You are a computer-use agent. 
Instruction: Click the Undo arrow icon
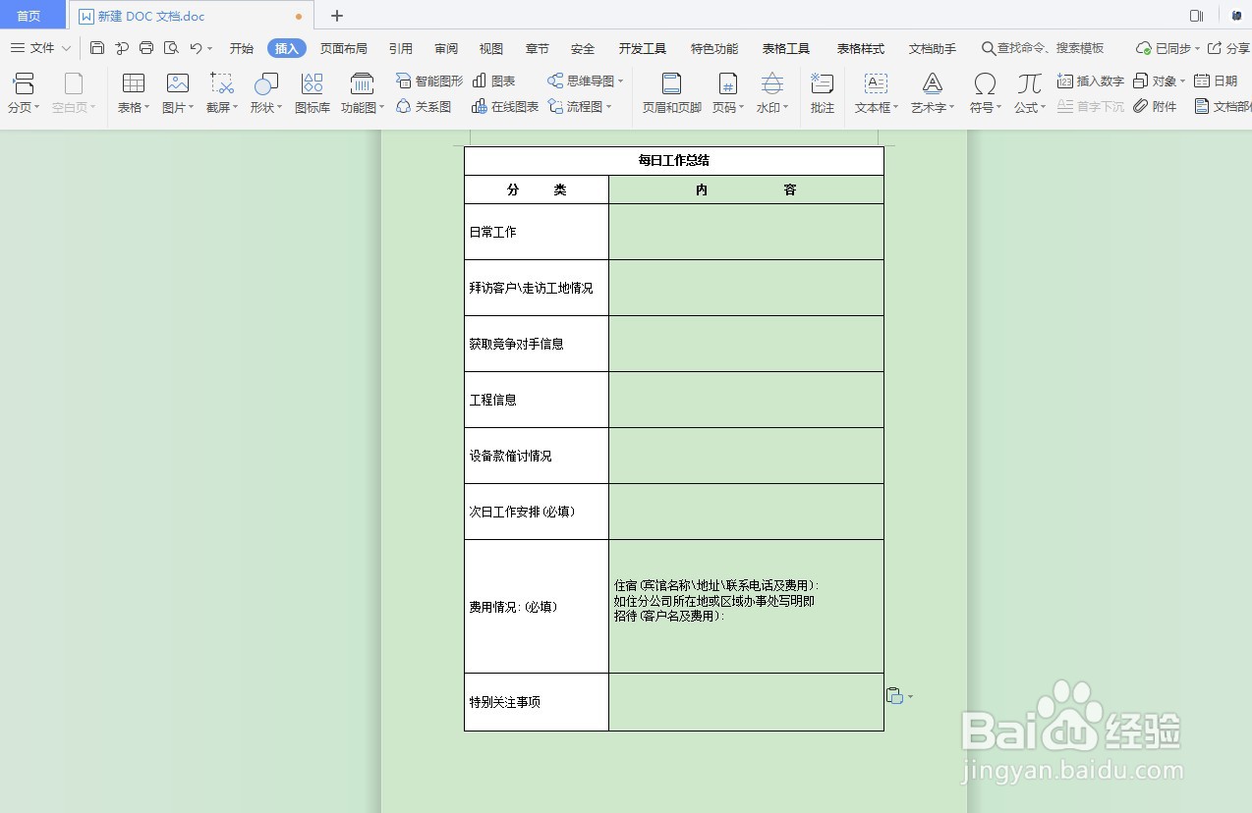pyautogui.click(x=196, y=48)
